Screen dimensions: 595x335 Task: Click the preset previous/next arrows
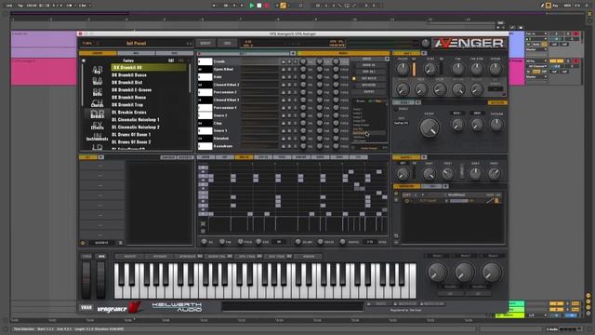(x=189, y=44)
